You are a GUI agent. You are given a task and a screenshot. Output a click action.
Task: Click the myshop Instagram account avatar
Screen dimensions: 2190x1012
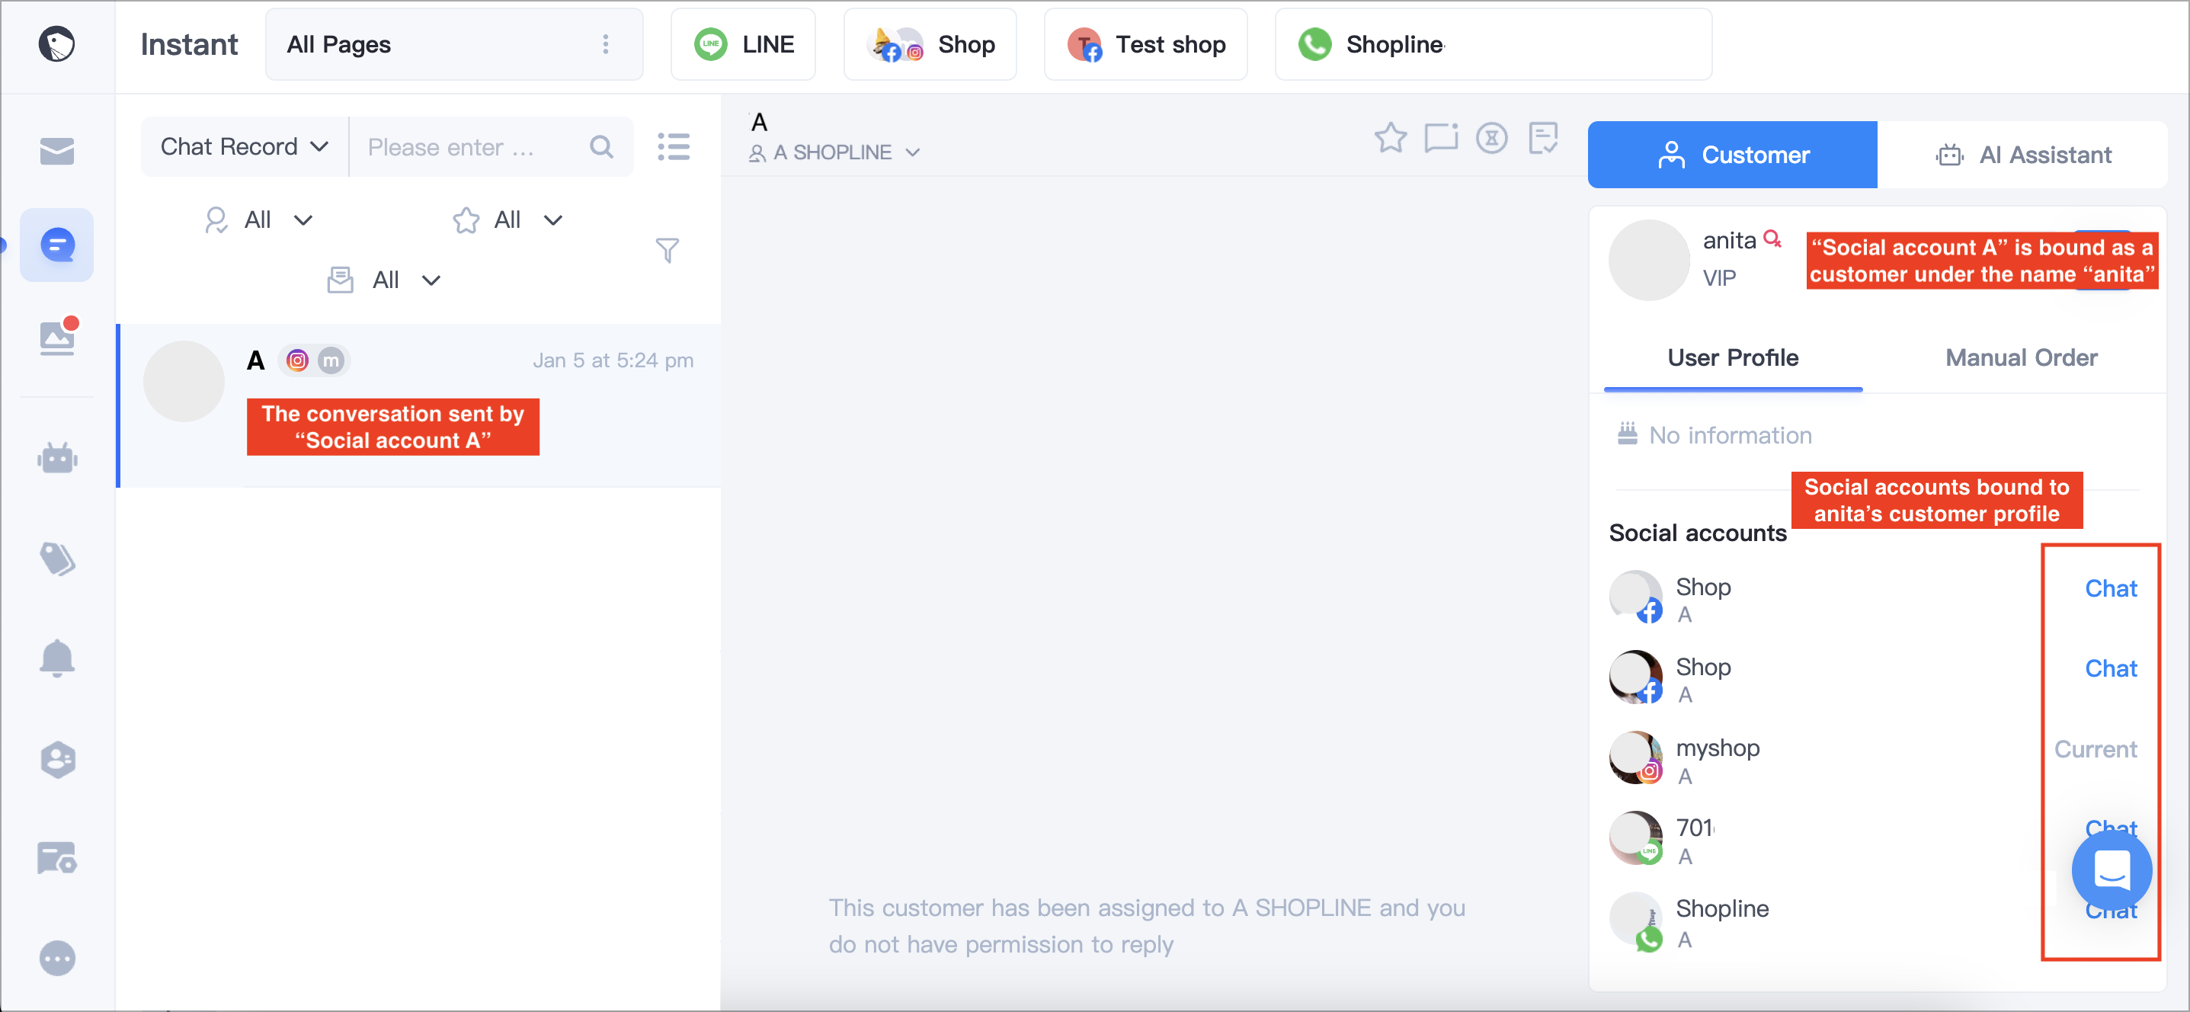click(1634, 757)
